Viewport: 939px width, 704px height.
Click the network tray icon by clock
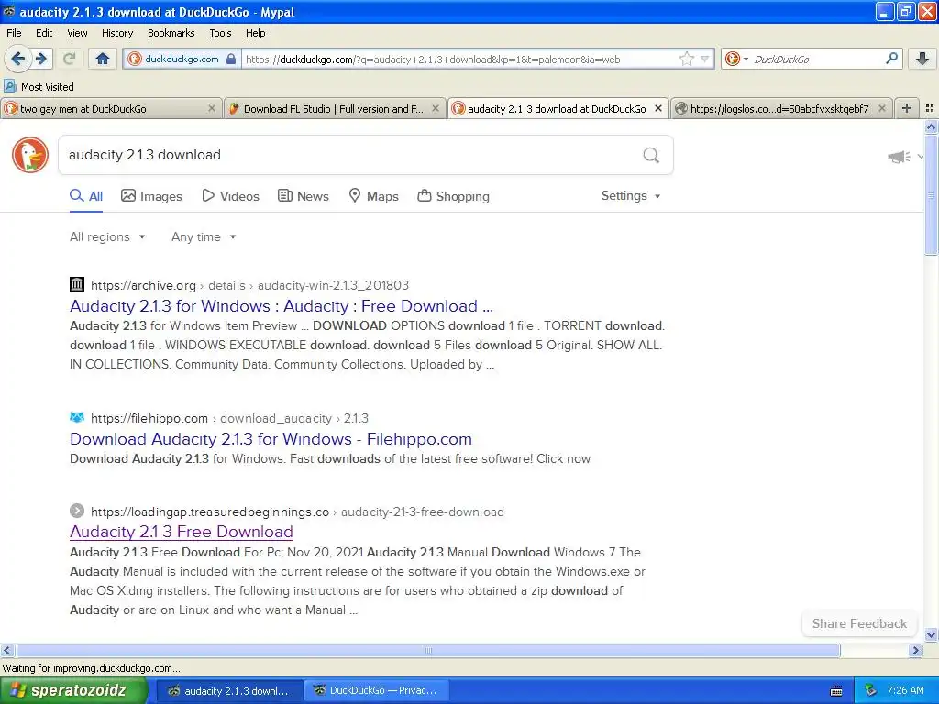pyautogui.click(x=871, y=691)
